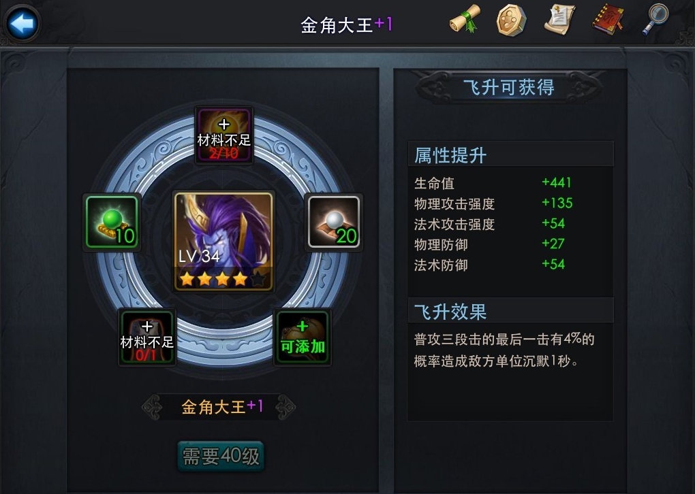Click the 飞升效果 description text
The height and width of the screenshot is (494, 695).
(x=504, y=350)
